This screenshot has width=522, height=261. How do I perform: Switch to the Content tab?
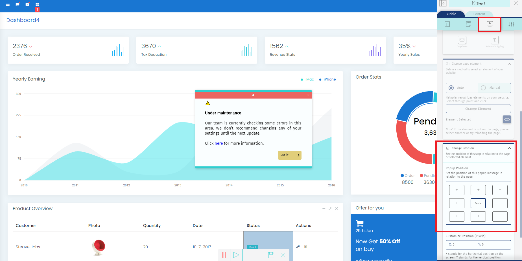coord(479,14)
